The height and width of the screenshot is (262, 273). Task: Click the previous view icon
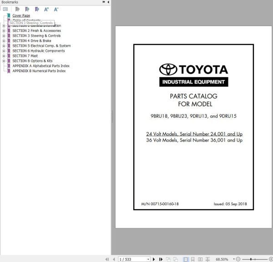(168, 259)
